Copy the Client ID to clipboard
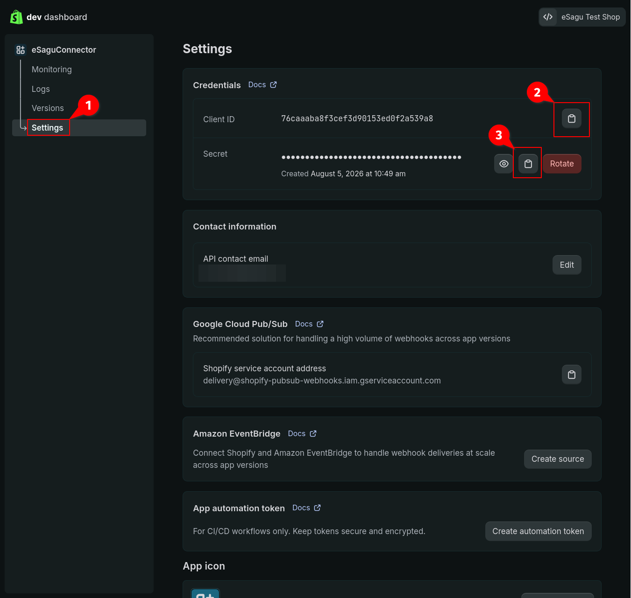The image size is (631, 598). coord(572,118)
